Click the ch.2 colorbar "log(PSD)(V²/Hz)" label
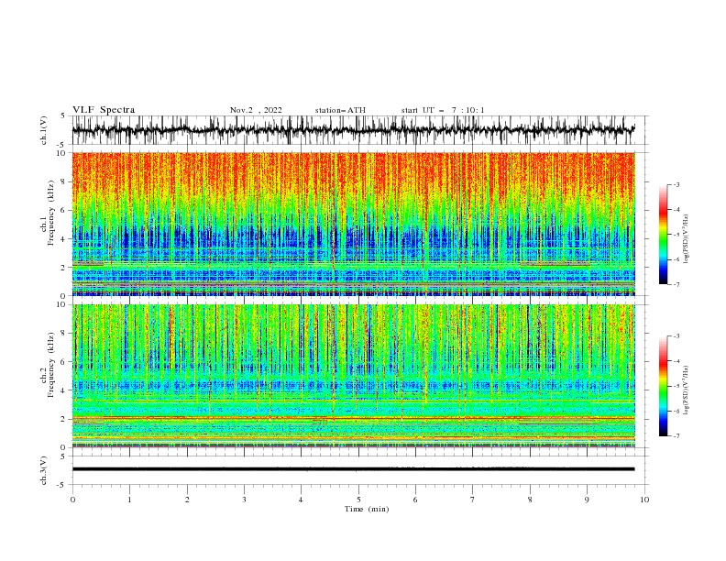 [686, 390]
